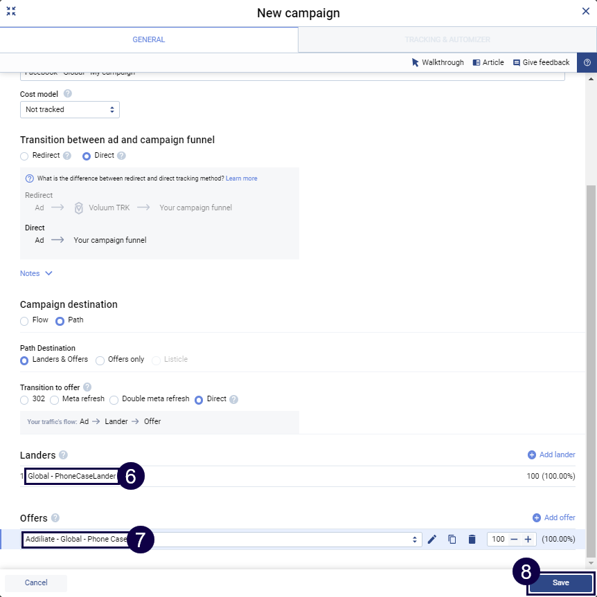Select the pencil icon to edit the offer
The image size is (597, 597).
432,539
